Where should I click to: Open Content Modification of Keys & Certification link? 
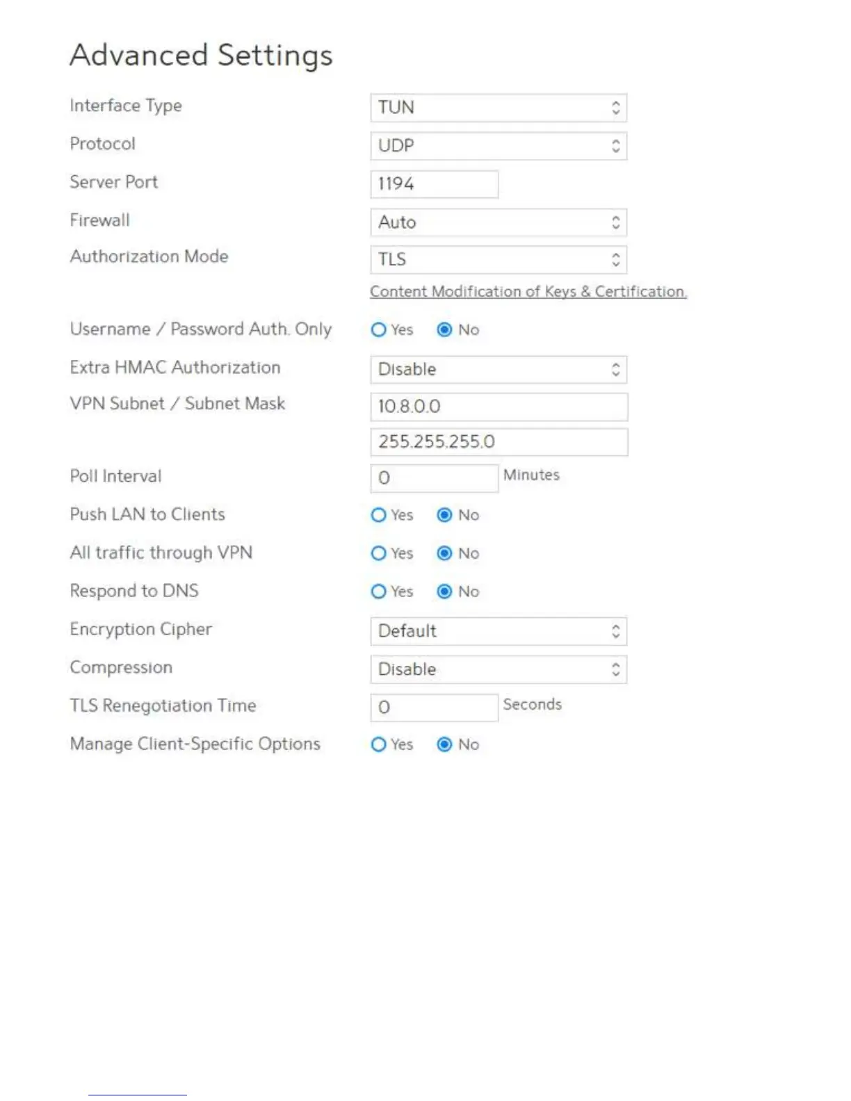coord(528,292)
